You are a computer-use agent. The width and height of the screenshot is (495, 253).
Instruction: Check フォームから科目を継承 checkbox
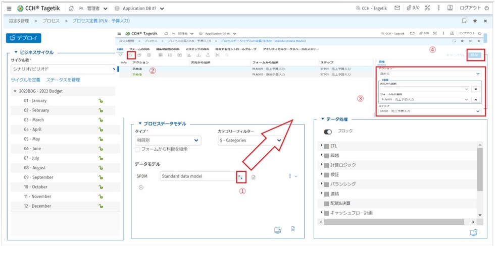[x=138, y=149]
